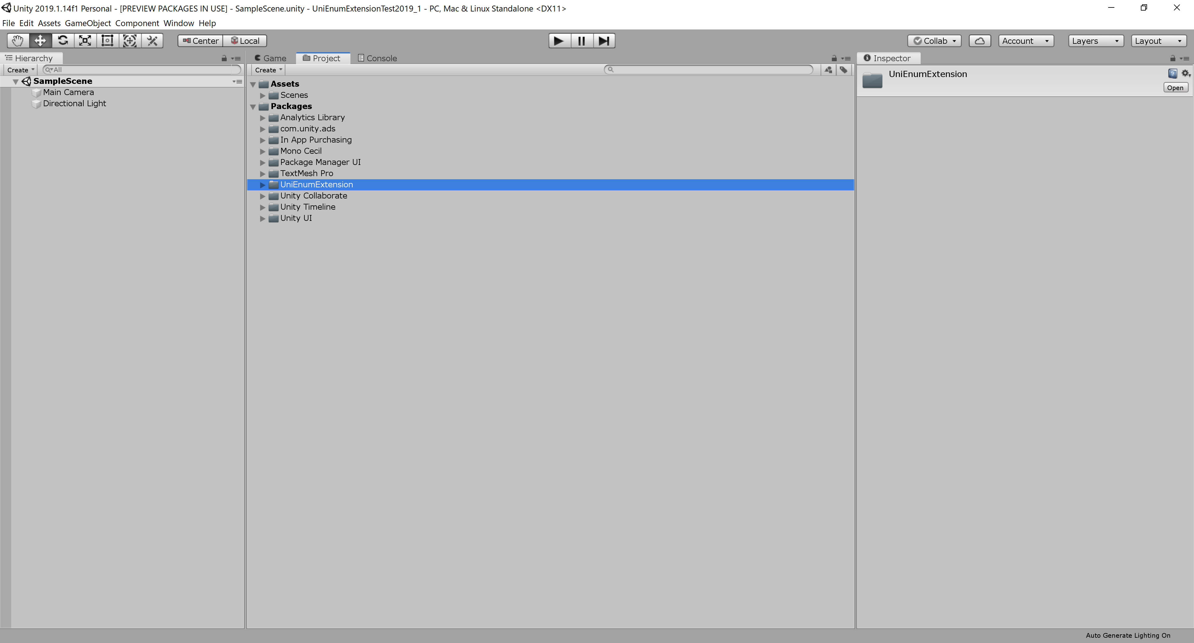Select the Scale tool
This screenshot has height=643, width=1194.
pyautogui.click(x=85, y=41)
